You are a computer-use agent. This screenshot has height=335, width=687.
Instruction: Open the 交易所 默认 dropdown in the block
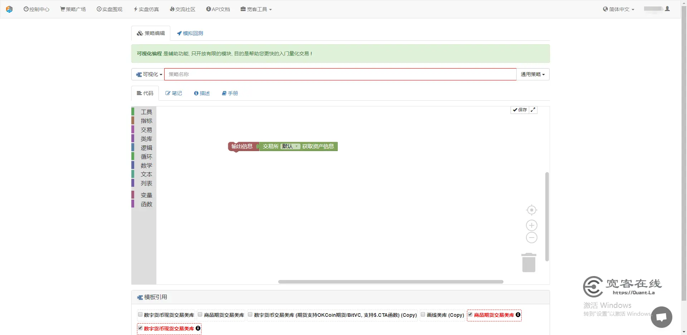click(290, 146)
